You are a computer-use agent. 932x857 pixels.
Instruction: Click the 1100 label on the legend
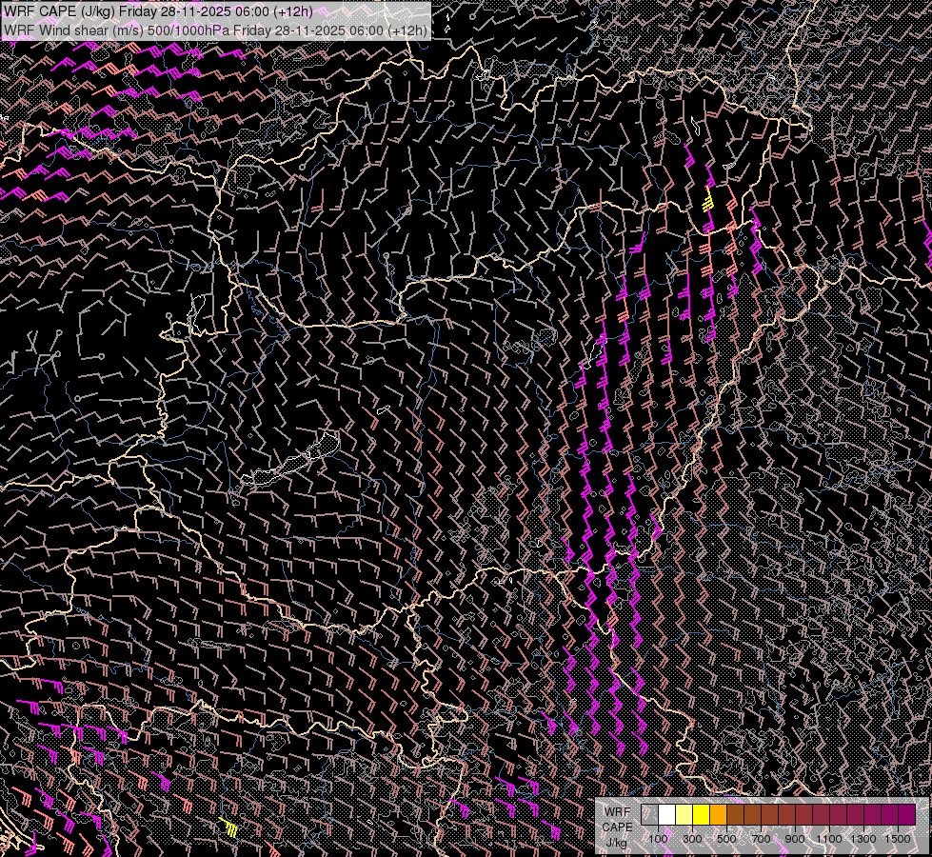(x=829, y=839)
